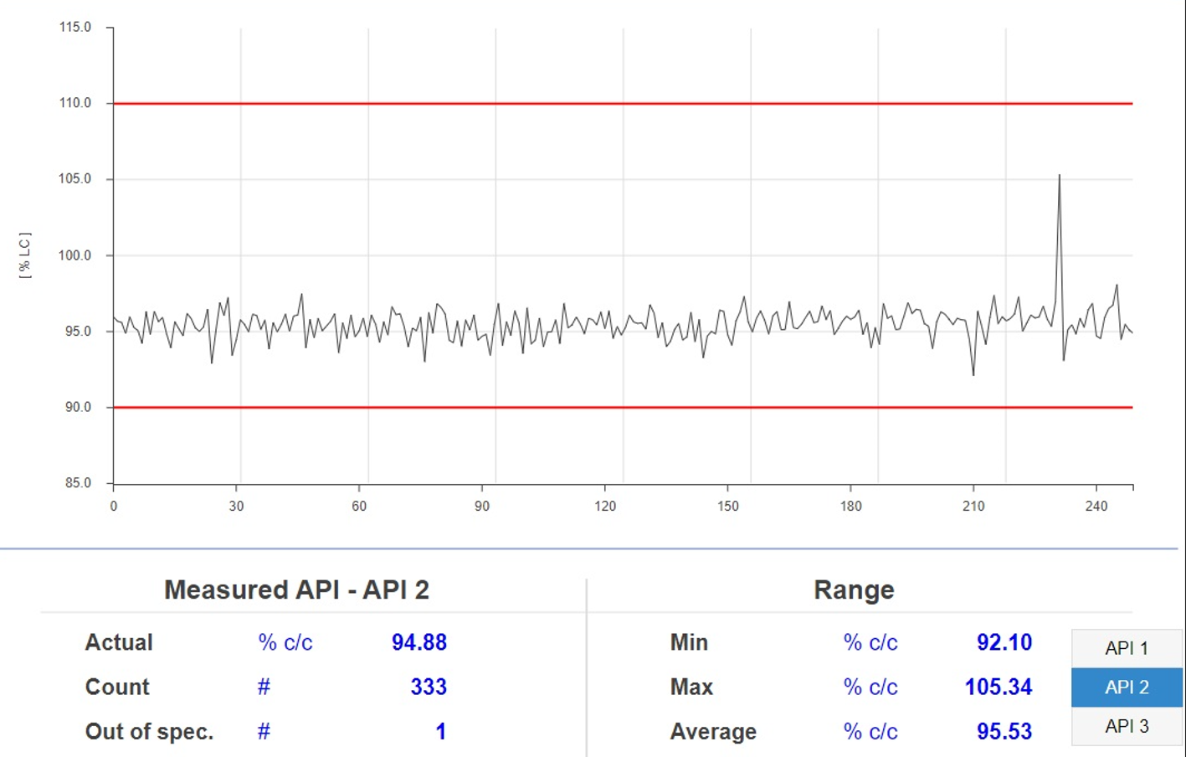Image resolution: width=1186 pixels, height=757 pixels.
Task: Click the x-axis label 90
Action: tap(482, 506)
